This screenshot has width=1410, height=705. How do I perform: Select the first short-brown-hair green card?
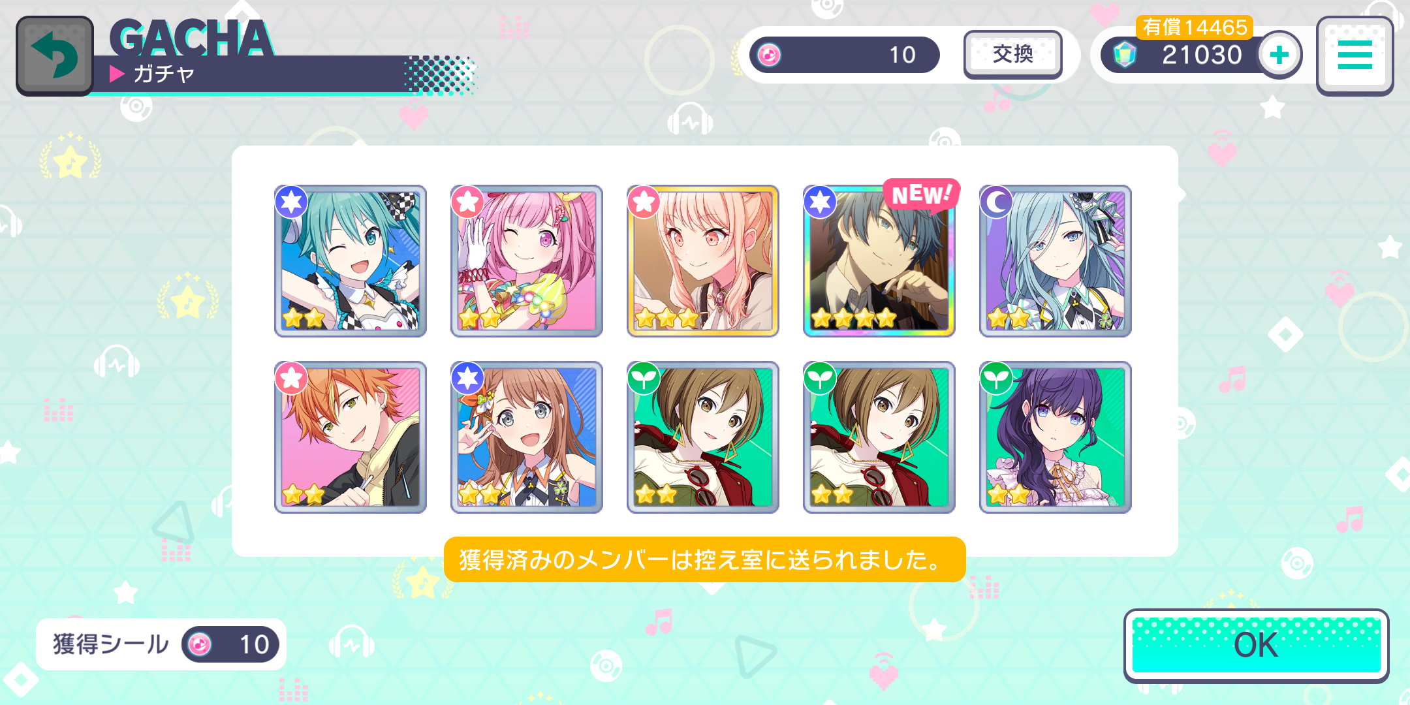[x=703, y=437]
